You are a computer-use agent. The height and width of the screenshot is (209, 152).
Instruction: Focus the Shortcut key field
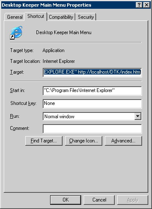click(92, 104)
